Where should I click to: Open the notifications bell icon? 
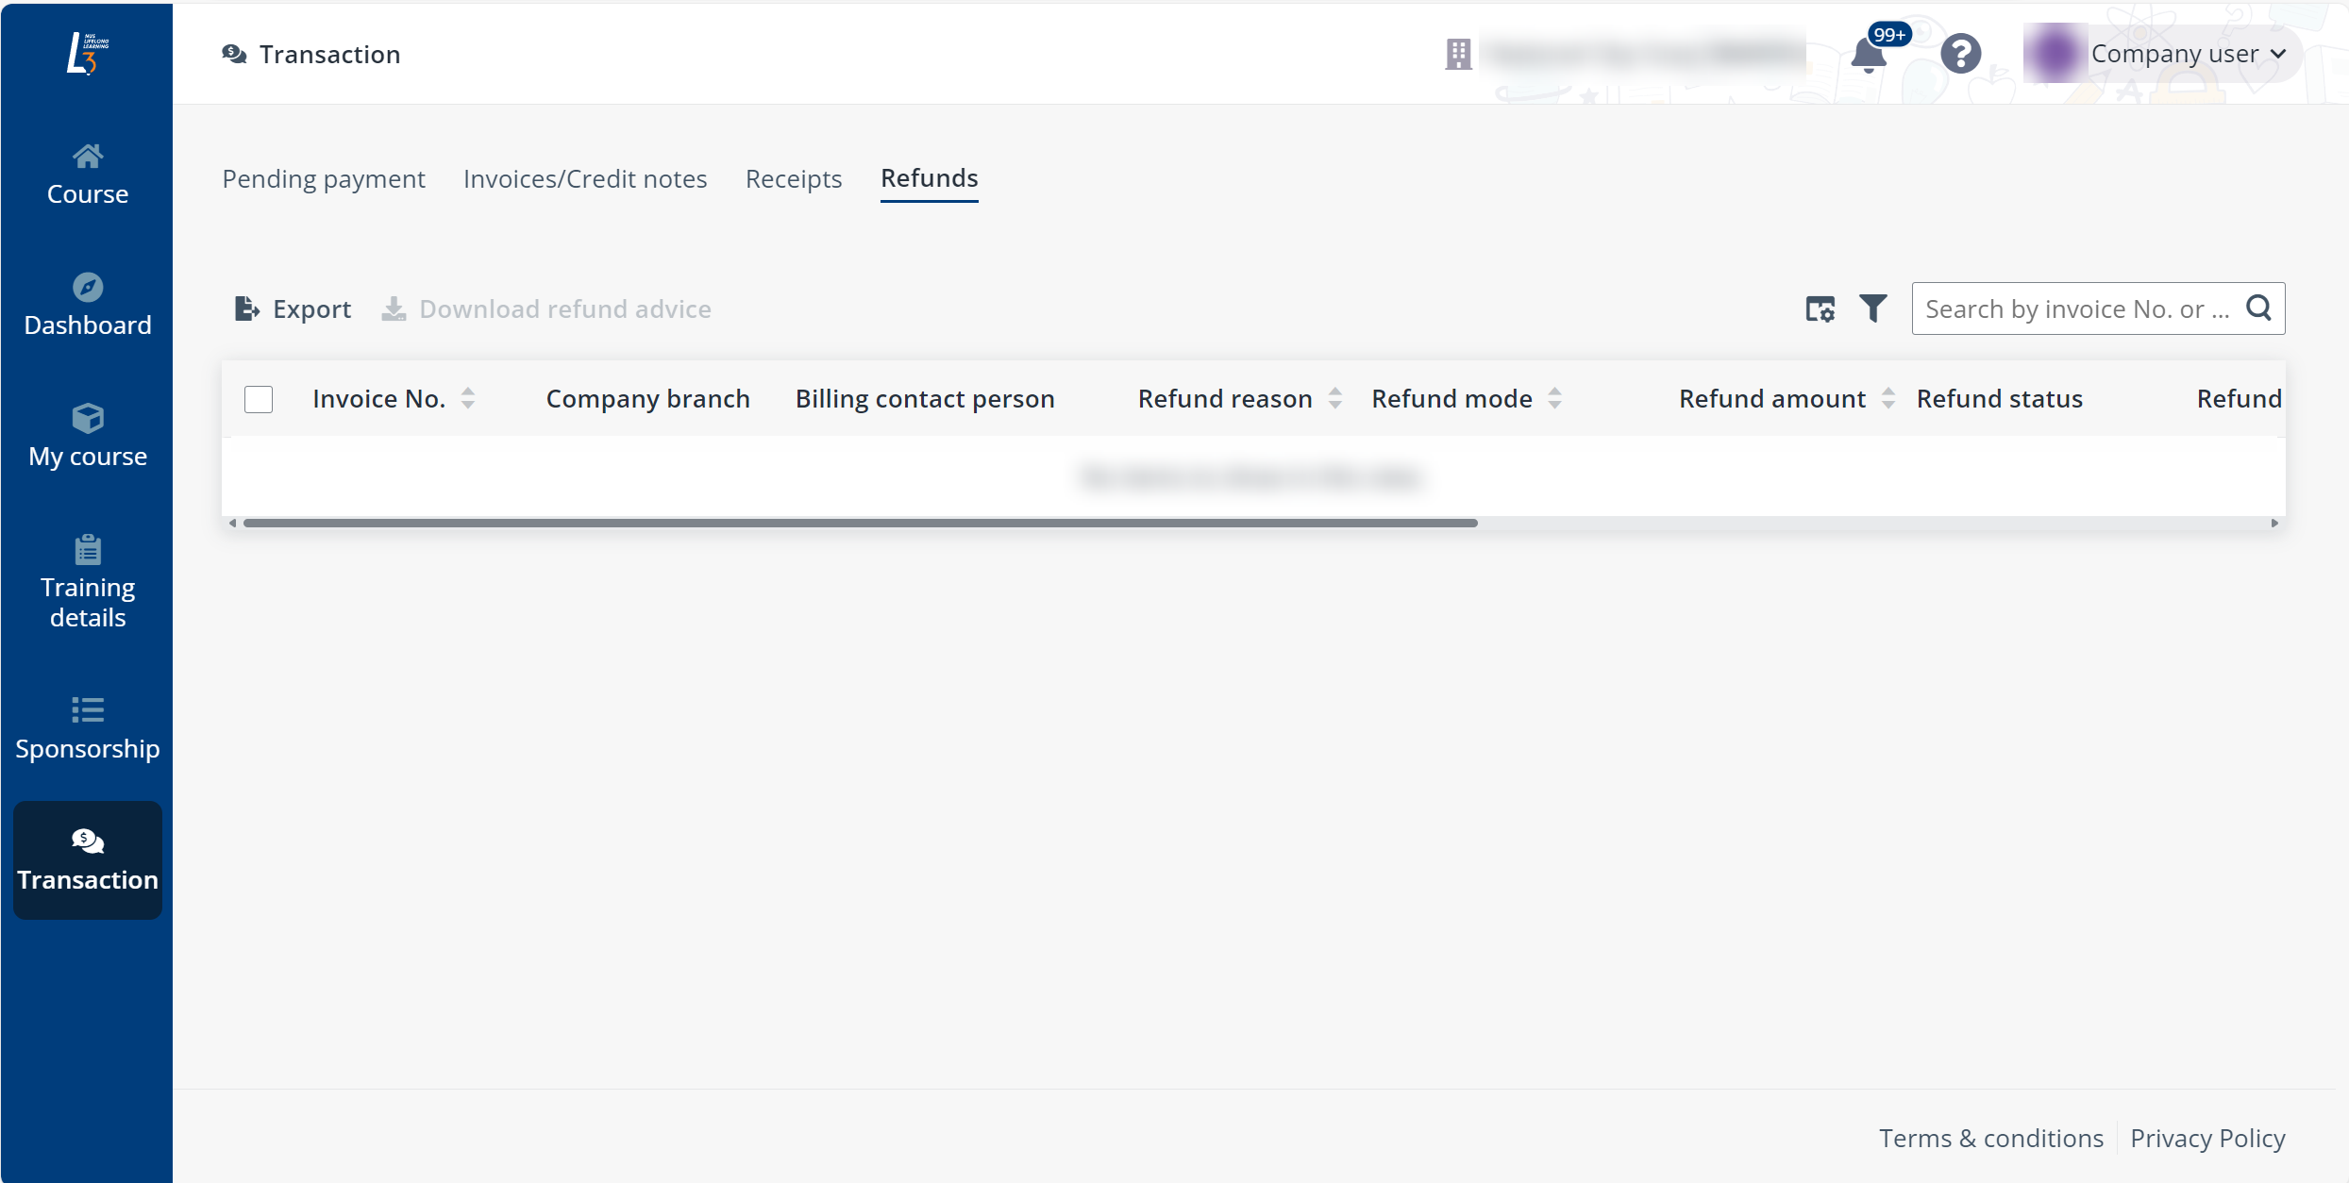pos(1869,55)
